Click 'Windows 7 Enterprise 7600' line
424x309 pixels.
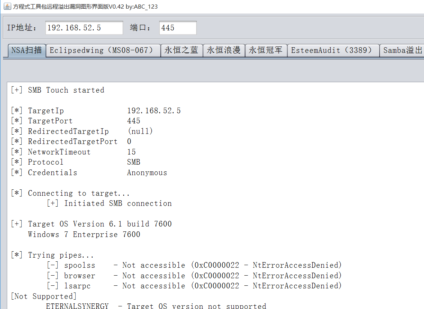click(x=84, y=234)
